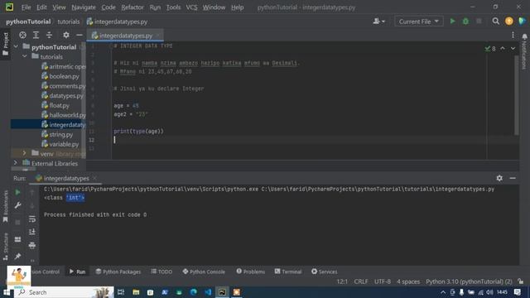This screenshot has height=298, width=530.
Task: Open the Tools menu
Action: click(x=173, y=7)
